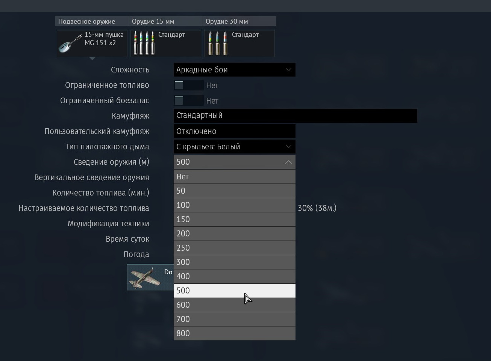This screenshot has width=491, height=361.
Task: Expand the aerobatic smoke type dropdown
Action: [x=234, y=147]
